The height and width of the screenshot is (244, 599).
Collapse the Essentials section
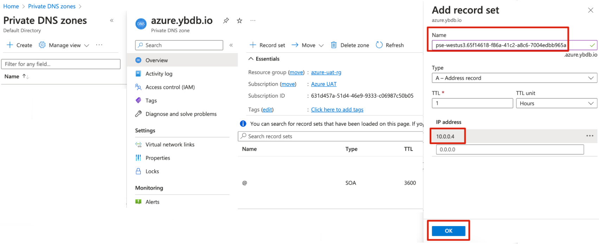point(264,59)
